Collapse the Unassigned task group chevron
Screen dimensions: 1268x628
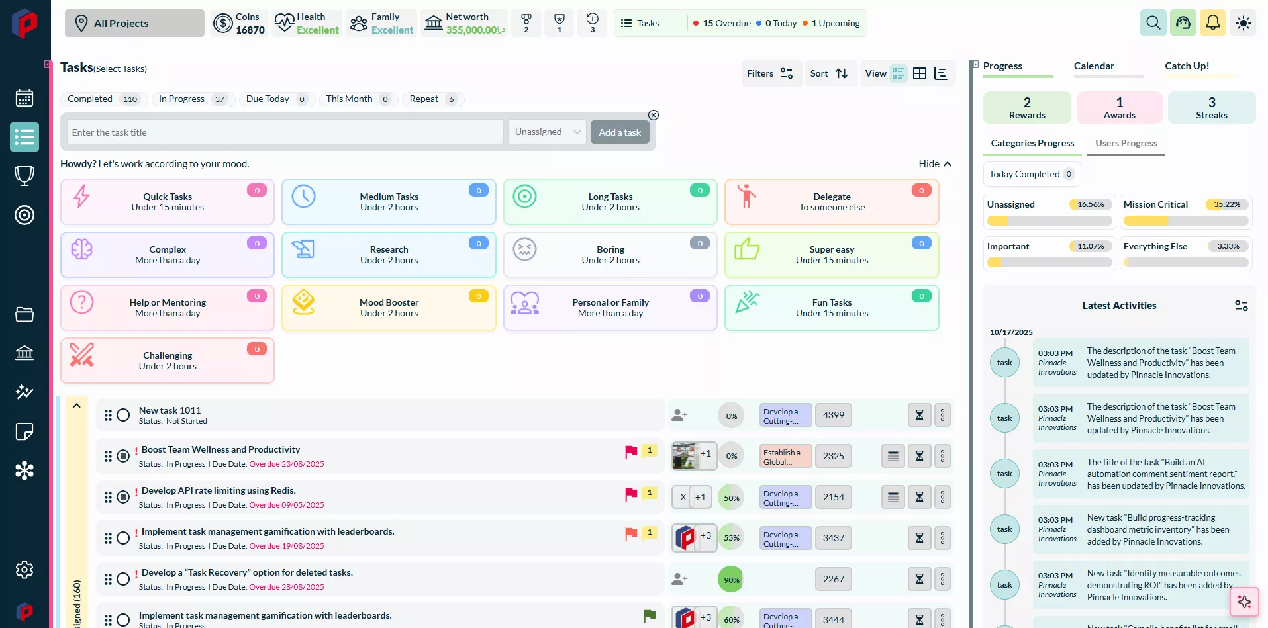pos(77,406)
